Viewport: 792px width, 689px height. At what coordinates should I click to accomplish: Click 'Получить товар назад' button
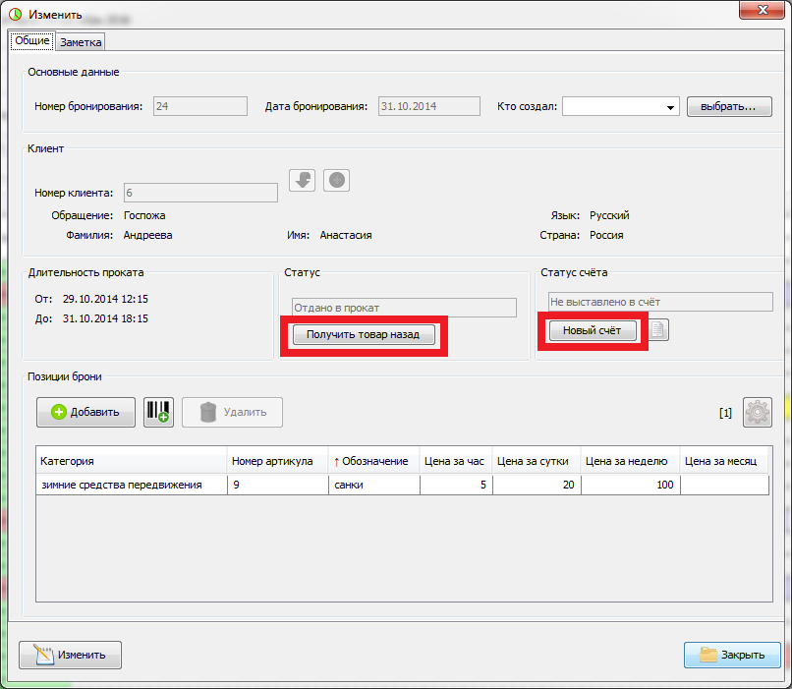point(364,334)
